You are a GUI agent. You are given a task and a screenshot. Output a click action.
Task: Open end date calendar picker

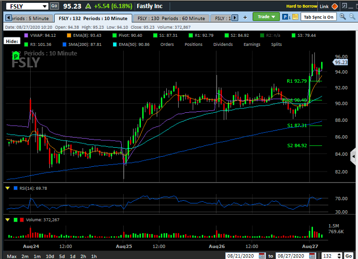(312, 256)
